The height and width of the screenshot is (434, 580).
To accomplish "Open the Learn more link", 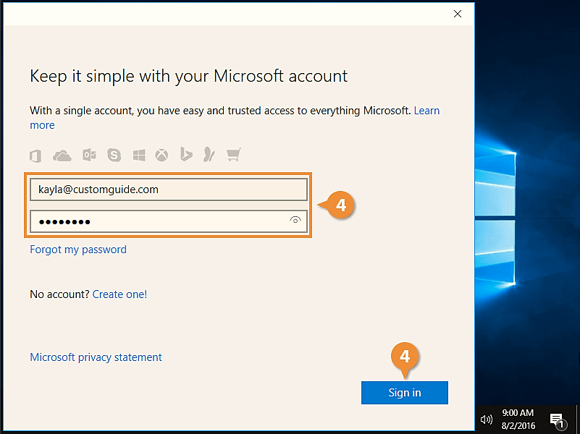I will point(426,111).
